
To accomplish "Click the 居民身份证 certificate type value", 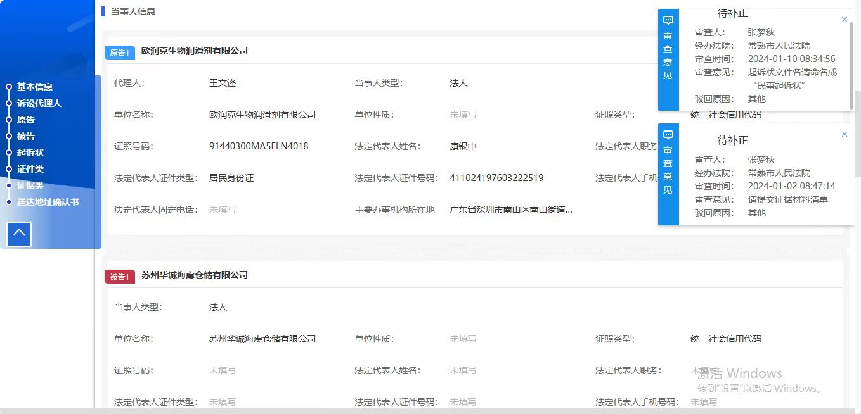I will pyautogui.click(x=231, y=178).
